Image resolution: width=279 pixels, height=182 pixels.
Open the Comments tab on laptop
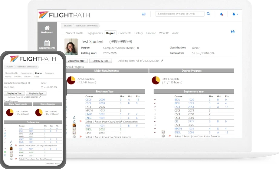125,33
